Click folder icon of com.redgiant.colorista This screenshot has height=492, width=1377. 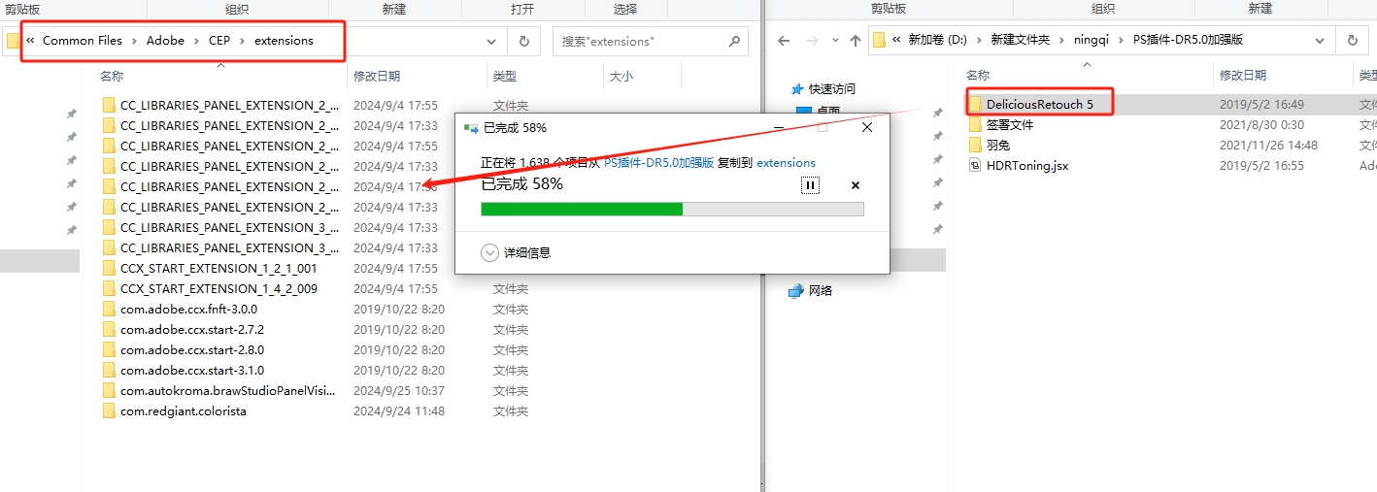(x=110, y=410)
